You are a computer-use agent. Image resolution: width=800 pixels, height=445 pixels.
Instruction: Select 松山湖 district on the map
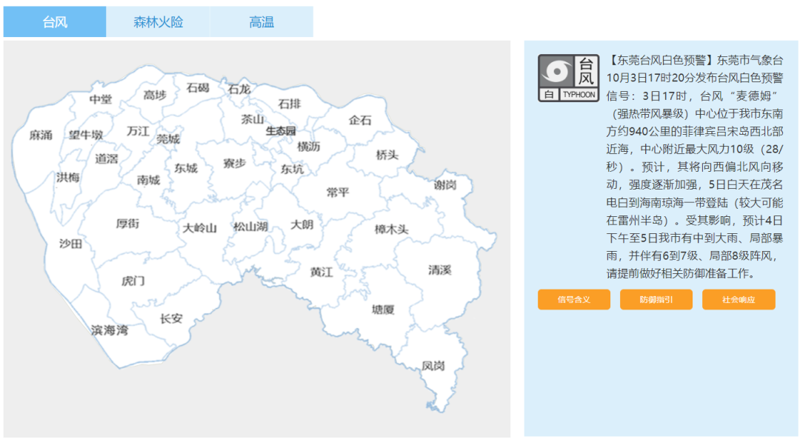pos(250,227)
